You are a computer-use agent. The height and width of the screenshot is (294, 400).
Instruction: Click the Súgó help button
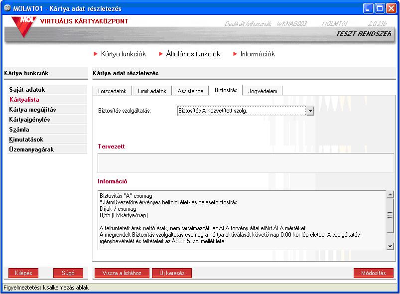[68, 273]
